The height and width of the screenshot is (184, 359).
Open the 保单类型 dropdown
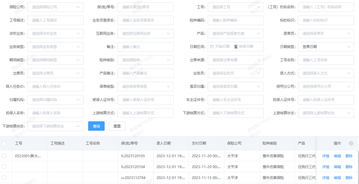145,87
